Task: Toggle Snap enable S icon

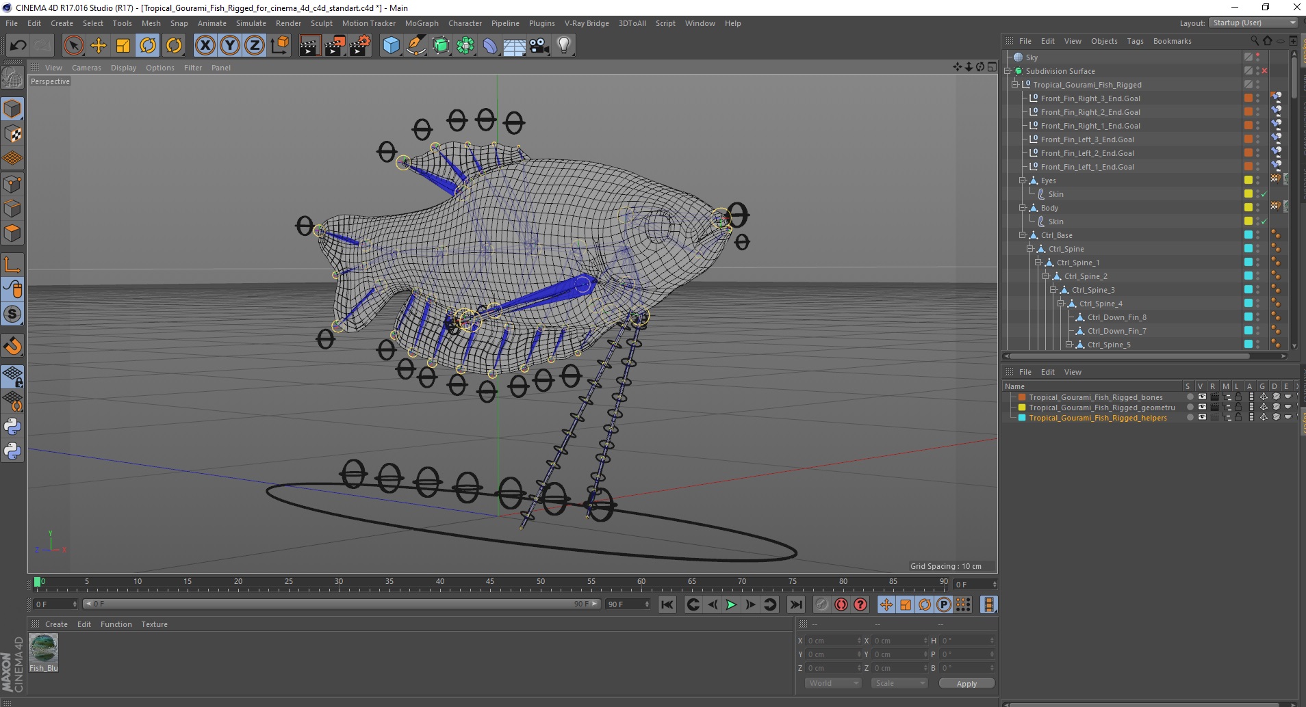Action: coord(12,315)
